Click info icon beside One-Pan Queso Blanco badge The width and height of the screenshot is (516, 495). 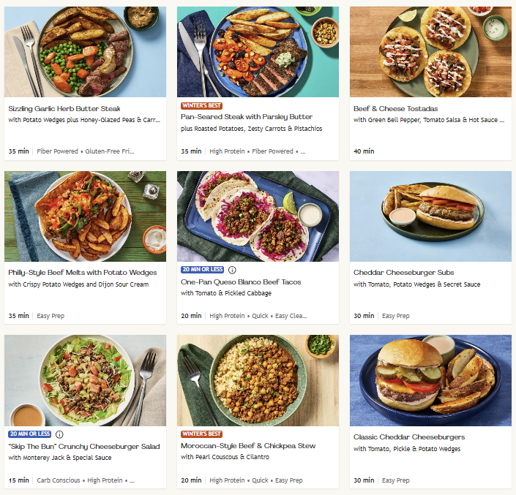233,270
